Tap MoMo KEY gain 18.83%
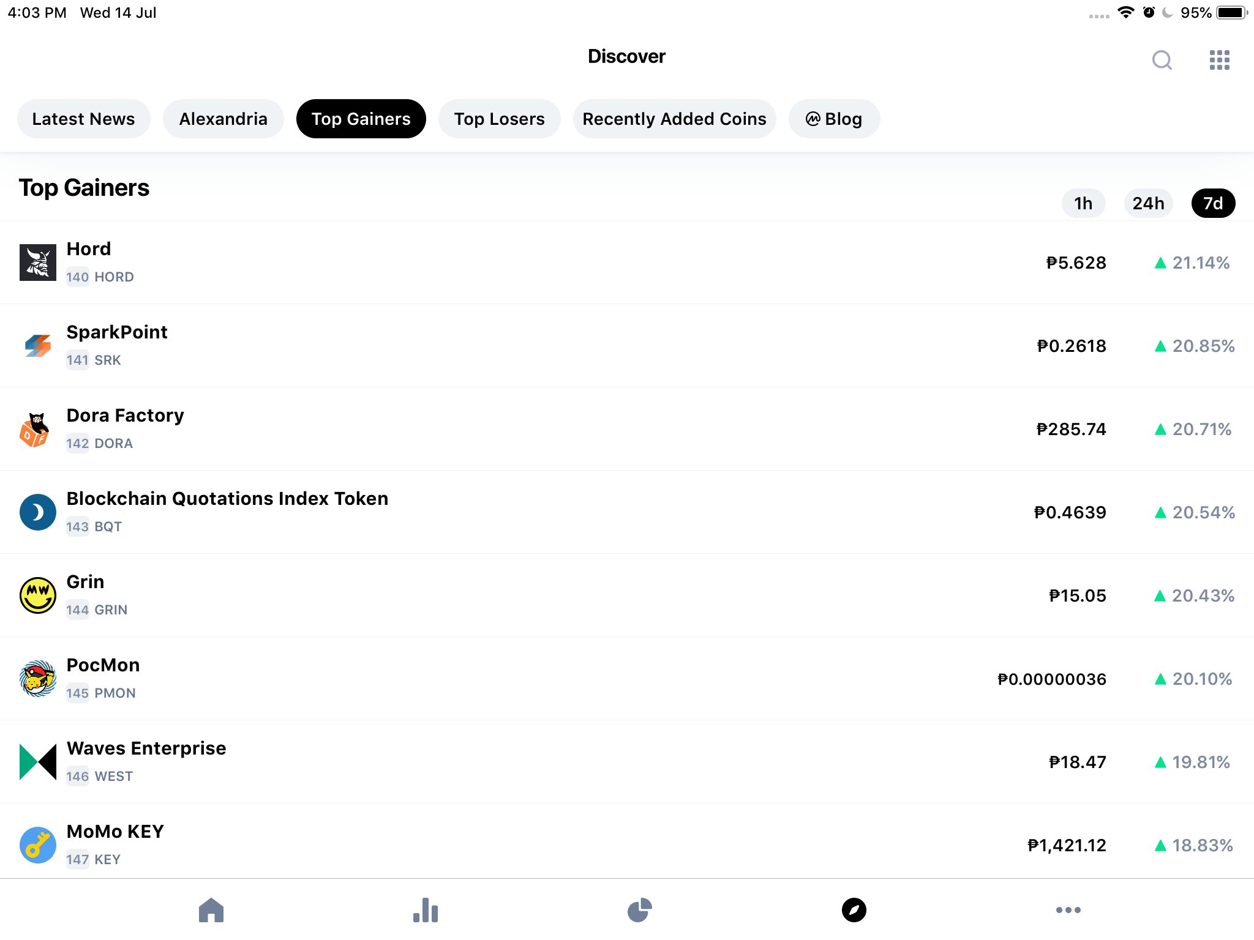1254x940 pixels. point(1194,845)
